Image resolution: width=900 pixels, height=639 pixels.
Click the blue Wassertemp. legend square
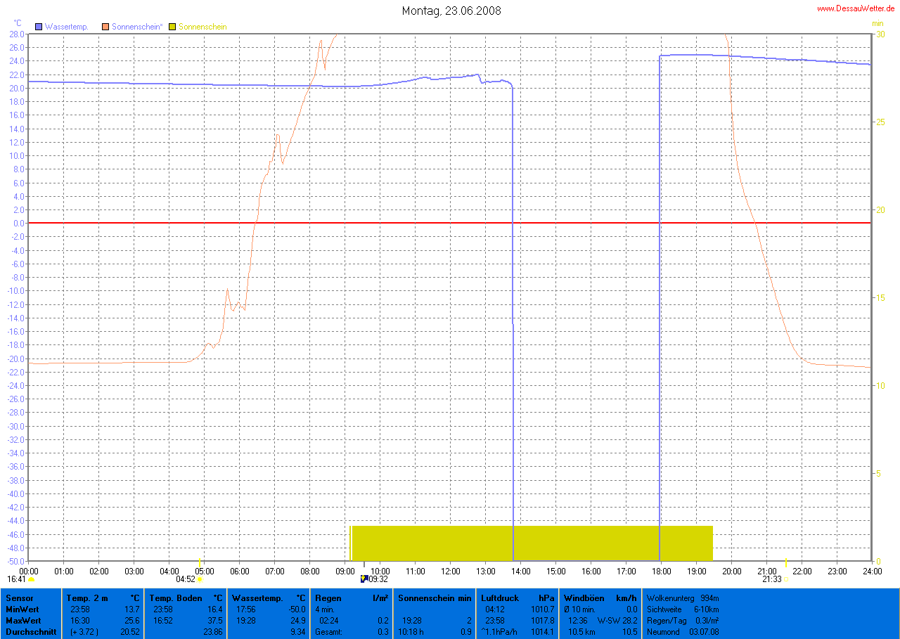click(39, 27)
